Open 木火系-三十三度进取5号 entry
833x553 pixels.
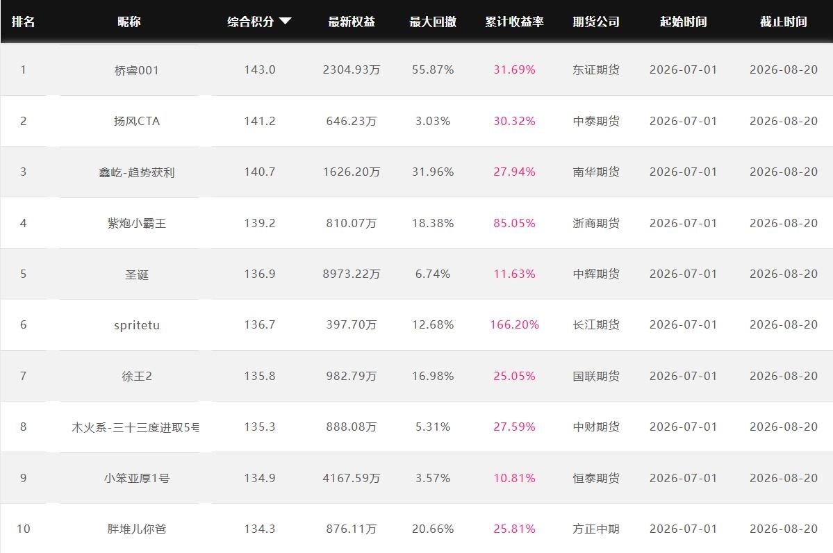[135, 427]
